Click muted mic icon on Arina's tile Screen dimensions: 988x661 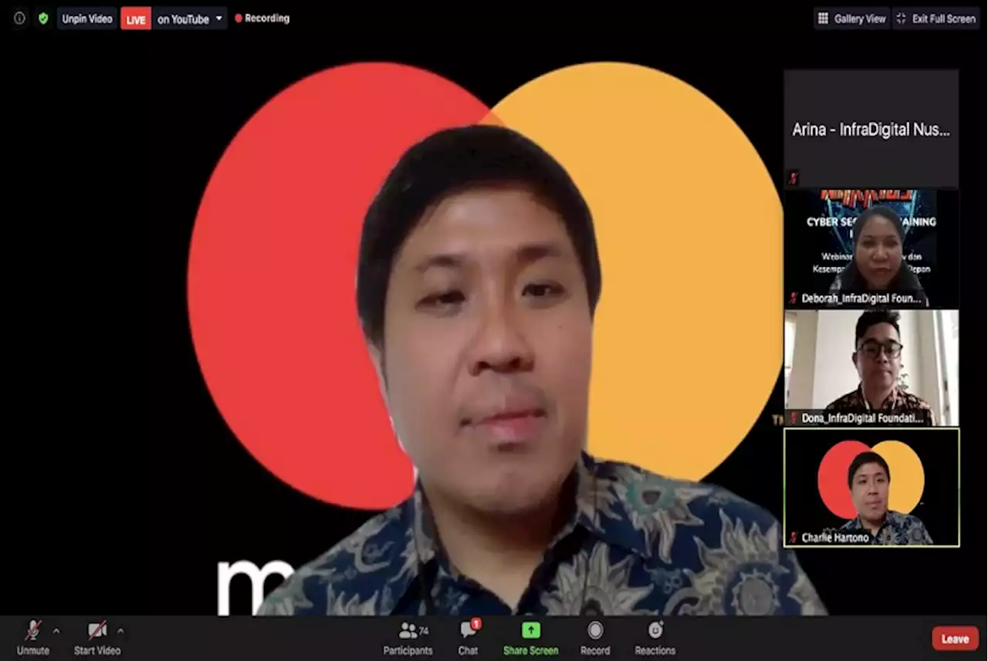pos(793,179)
